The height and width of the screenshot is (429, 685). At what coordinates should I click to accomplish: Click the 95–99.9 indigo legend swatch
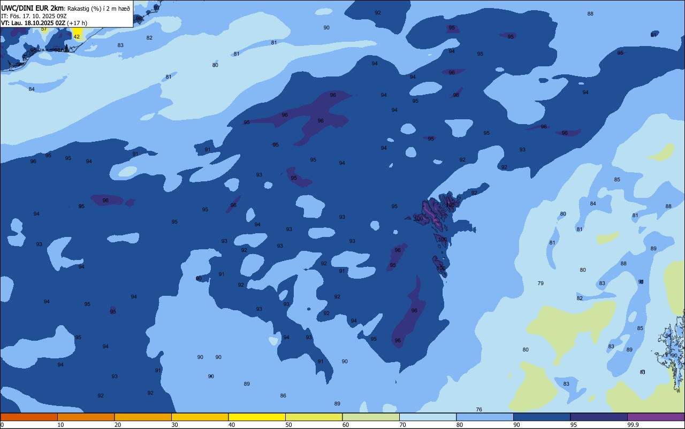pos(599,417)
